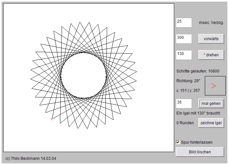The width and height of the screenshot is (229, 165).
Task: Click the 'vorwärts' button
Action: point(211,39)
